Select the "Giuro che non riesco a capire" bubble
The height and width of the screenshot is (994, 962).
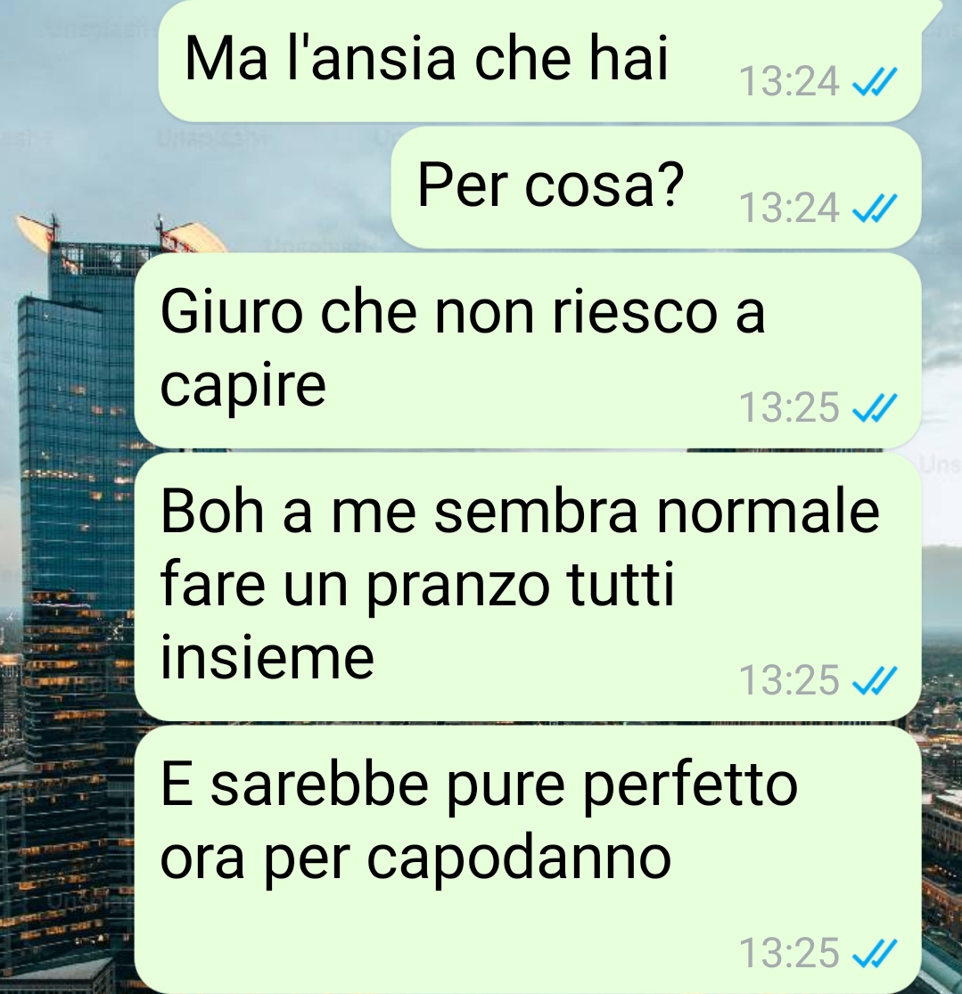pyautogui.click(x=528, y=350)
